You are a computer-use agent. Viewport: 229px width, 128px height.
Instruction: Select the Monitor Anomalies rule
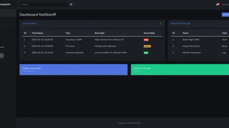tap(192, 53)
